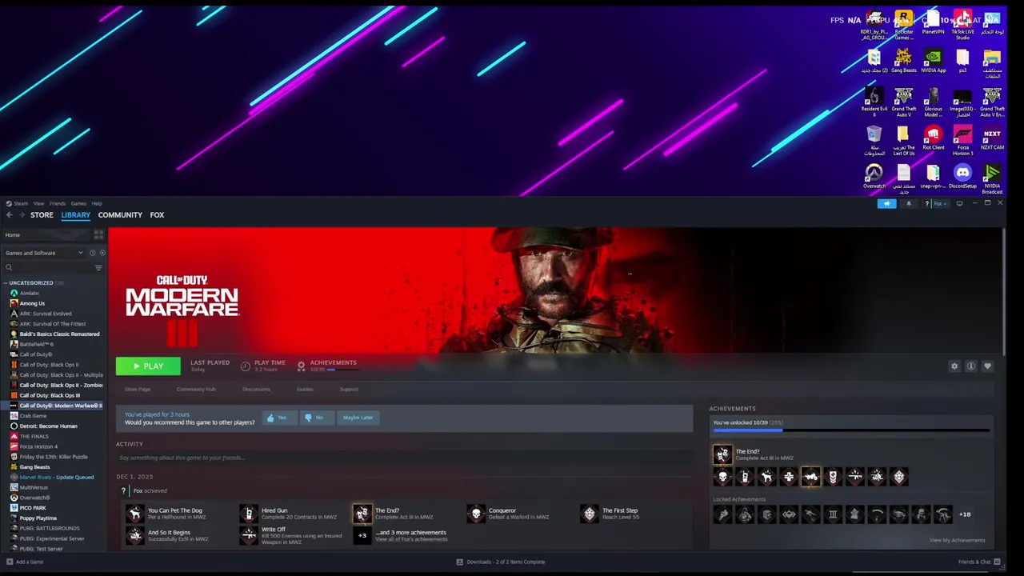
Task: Open the Resident Evil 6 desktop shortcut
Action: pyautogui.click(x=874, y=102)
